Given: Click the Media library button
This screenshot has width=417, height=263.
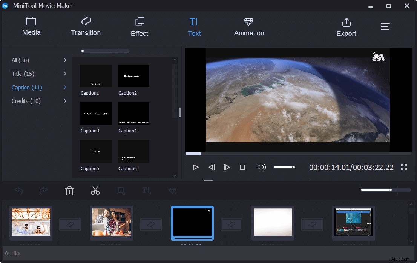Looking at the screenshot, I should point(31,26).
